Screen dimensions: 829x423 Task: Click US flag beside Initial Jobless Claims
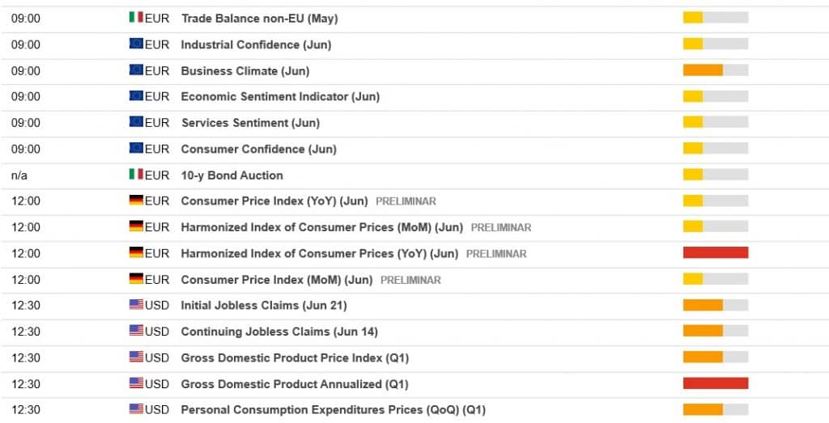(x=136, y=305)
